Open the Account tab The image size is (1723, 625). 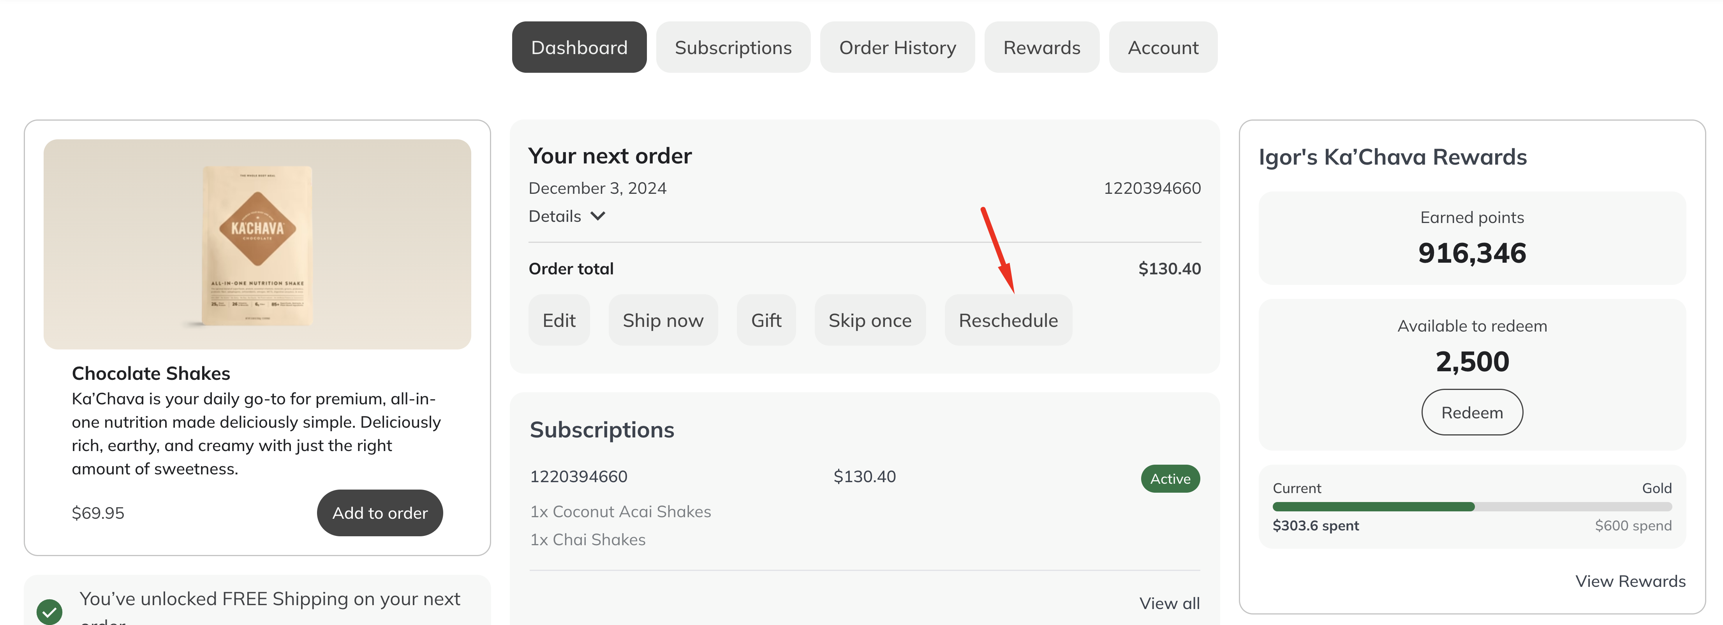point(1163,47)
